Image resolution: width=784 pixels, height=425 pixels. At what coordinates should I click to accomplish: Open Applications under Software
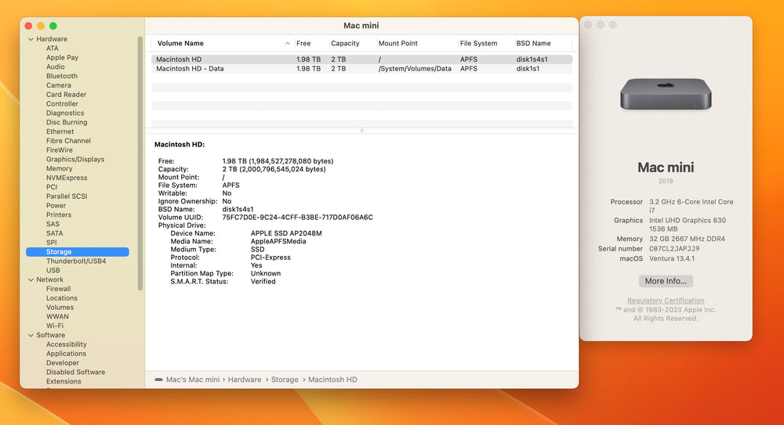tap(66, 354)
